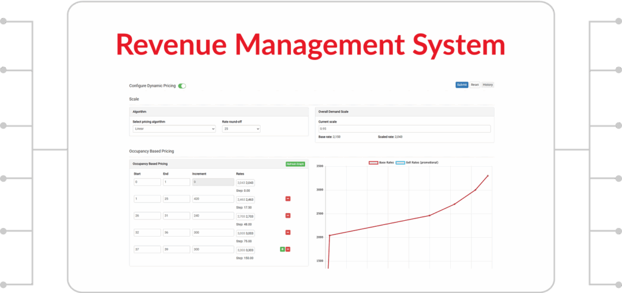The height and width of the screenshot is (293, 622).
Task: Delete the last row starting at 37
Action: point(288,249)
